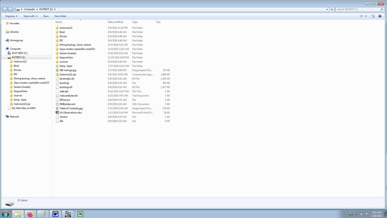387x218 pixels.
Task: Select the Autoruns(2).zip compressed file icon
Action: coord(57,74)
